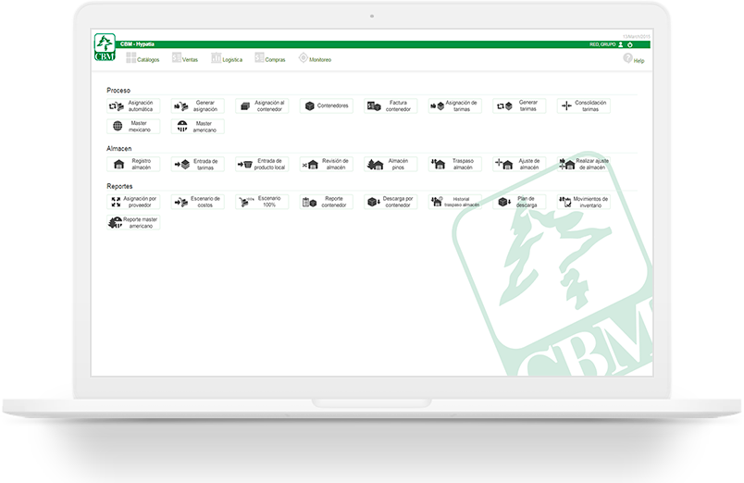Image resolution: width=744 pixels, height=483 pixels.
Task: Open the Catálogos menu
Action: [143, 59]
